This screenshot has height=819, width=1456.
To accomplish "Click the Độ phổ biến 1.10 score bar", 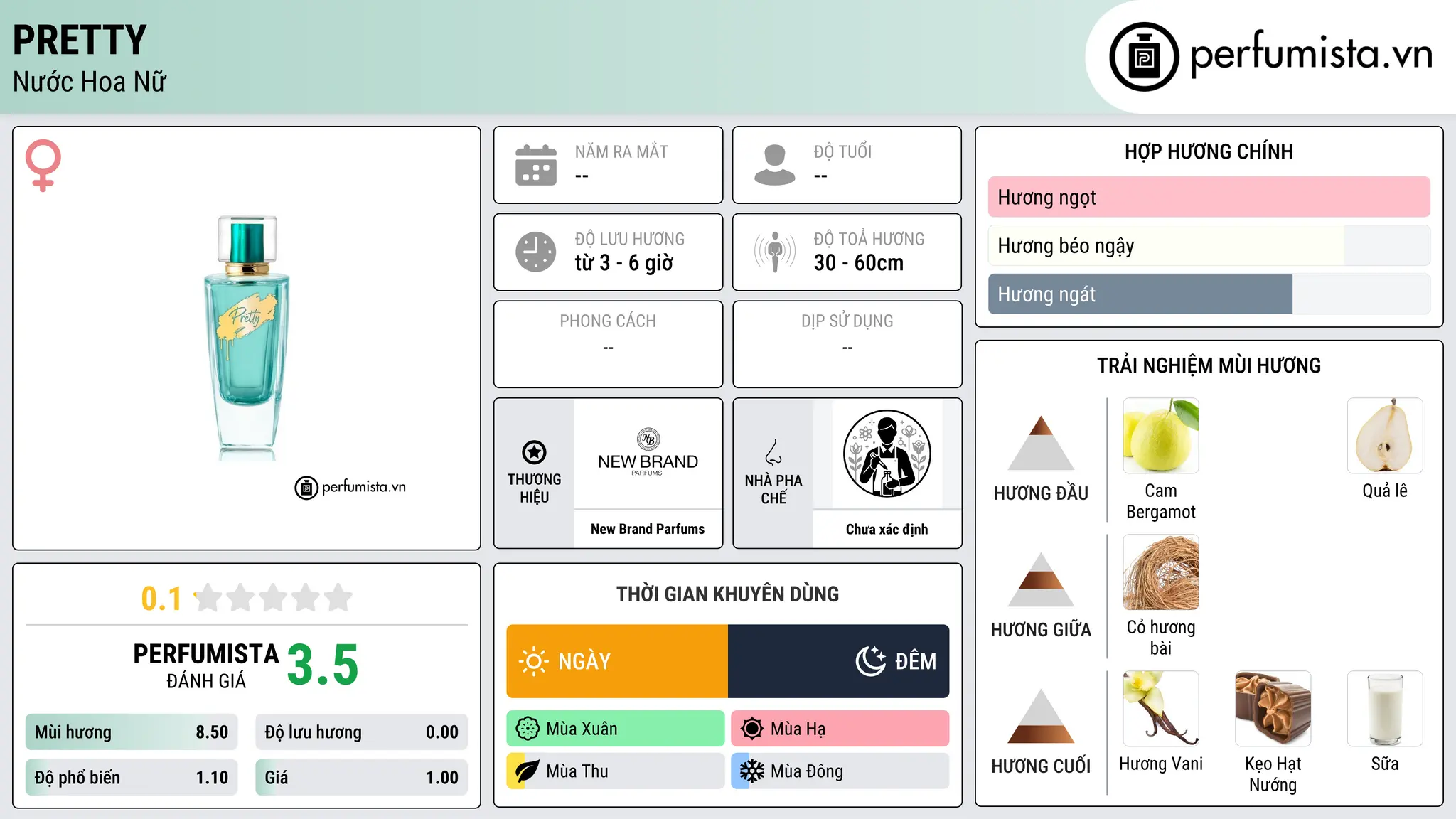I will [132, 778].
